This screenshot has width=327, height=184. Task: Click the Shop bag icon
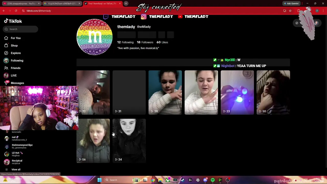click(6, 45)
